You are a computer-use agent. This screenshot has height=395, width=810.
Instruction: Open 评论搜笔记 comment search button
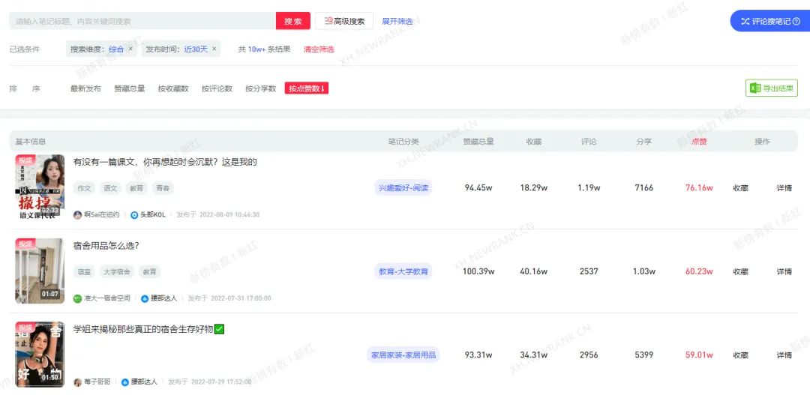pos(770,21)
